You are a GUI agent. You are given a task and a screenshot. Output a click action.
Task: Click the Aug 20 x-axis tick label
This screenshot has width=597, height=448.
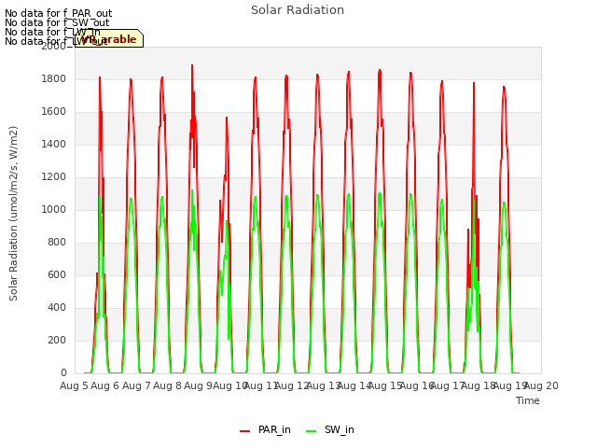(x=541, y=385)
